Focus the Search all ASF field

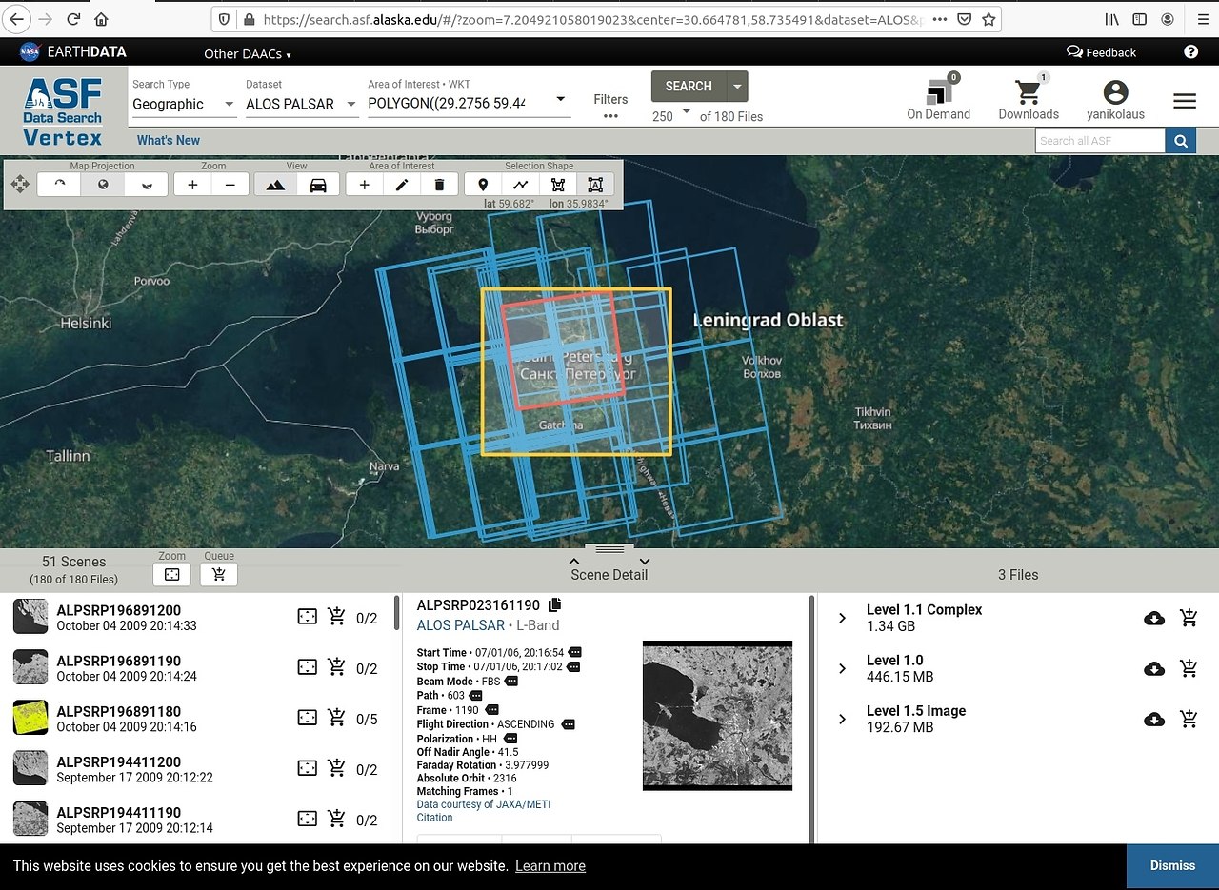click(x=1100, y=141)
